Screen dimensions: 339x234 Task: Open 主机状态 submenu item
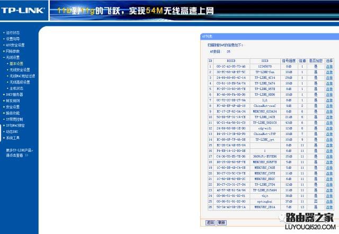16,88
